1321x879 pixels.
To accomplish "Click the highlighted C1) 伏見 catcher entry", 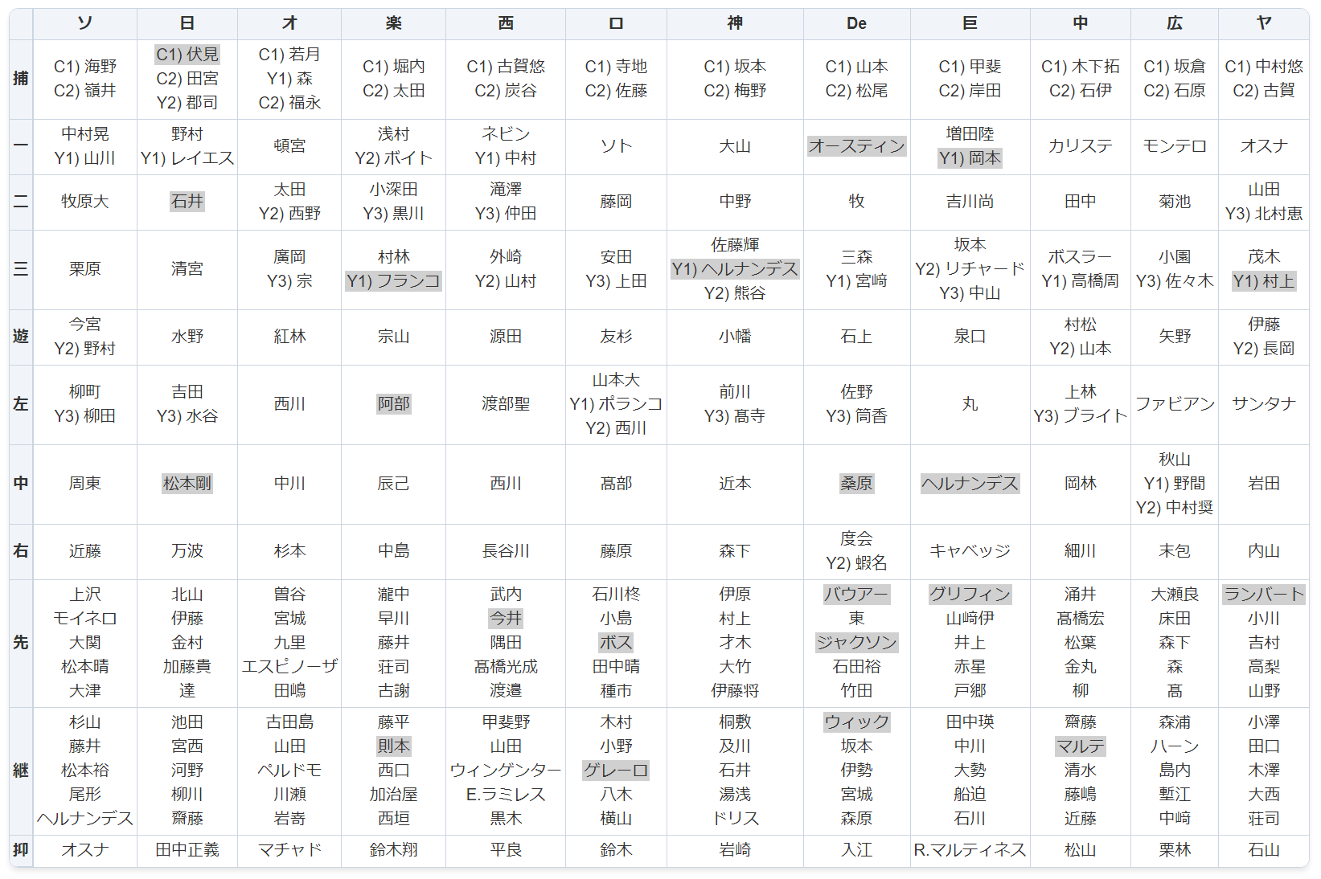I will click(x=187, y=55).
